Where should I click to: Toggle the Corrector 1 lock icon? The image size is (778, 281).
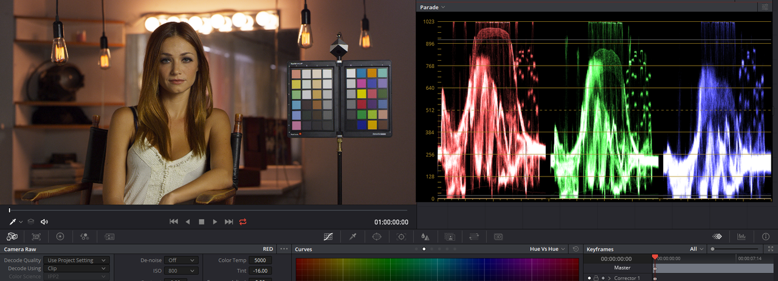click(x=595, y=278)
